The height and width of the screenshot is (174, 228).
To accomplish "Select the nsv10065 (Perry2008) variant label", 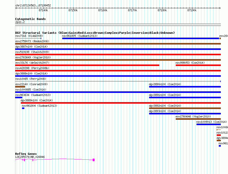I will pos(31,79).
